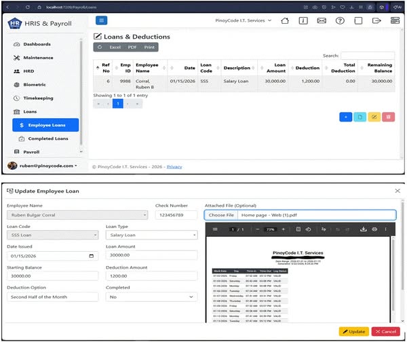407x342 pixels.
Task: Click the Check Number field
Action: [x=176, y=215]
